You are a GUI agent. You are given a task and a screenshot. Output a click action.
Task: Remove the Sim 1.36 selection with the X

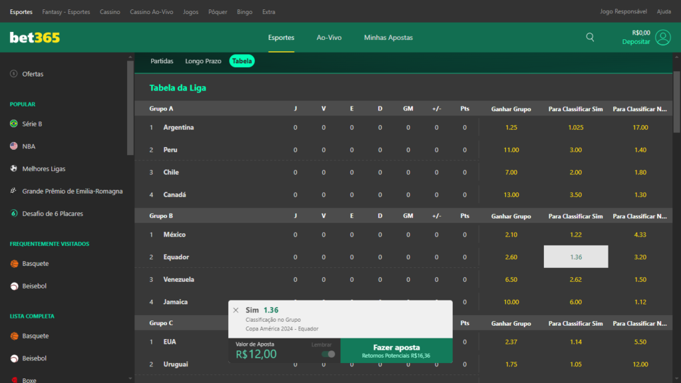(x=236, y=310)
